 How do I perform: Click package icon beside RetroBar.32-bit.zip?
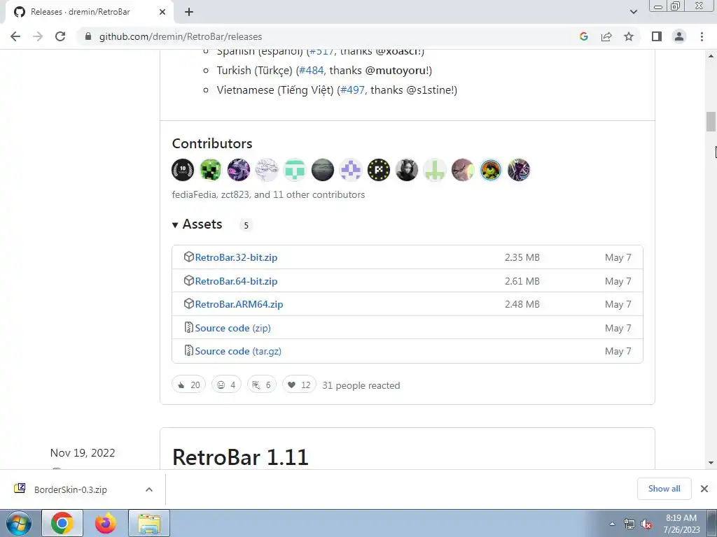click(x=188, y=257)
